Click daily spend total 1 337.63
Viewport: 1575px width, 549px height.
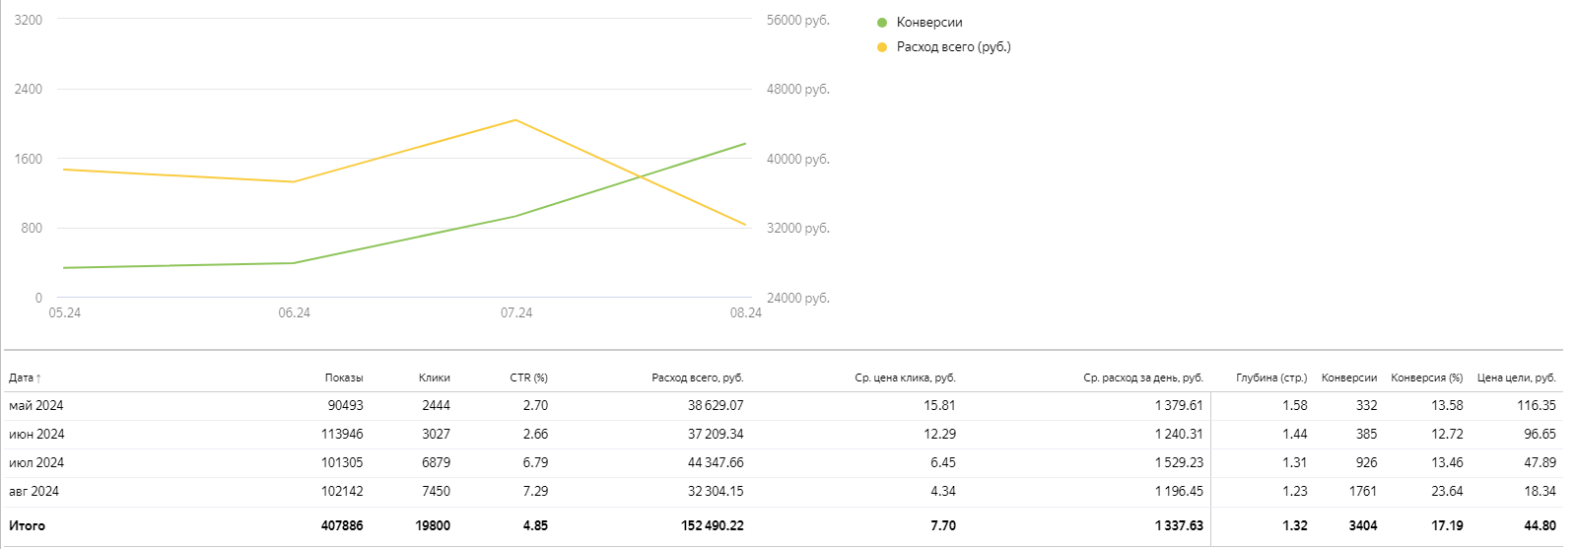(1180, 525)
